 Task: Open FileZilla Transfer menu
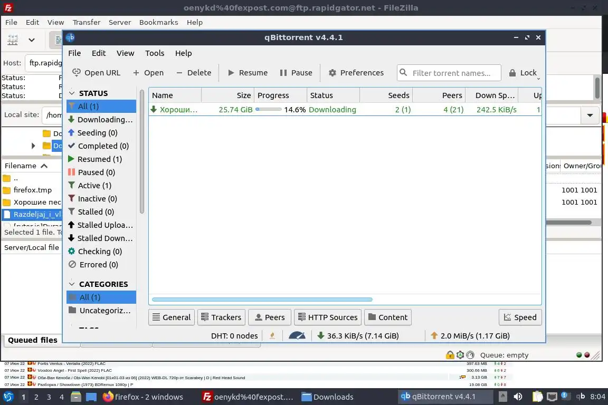point(87,22)
